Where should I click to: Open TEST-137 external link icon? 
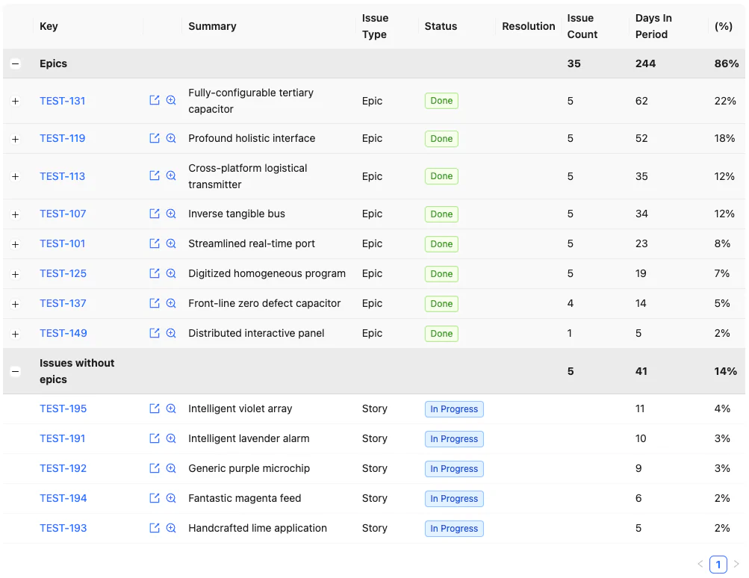155,303
